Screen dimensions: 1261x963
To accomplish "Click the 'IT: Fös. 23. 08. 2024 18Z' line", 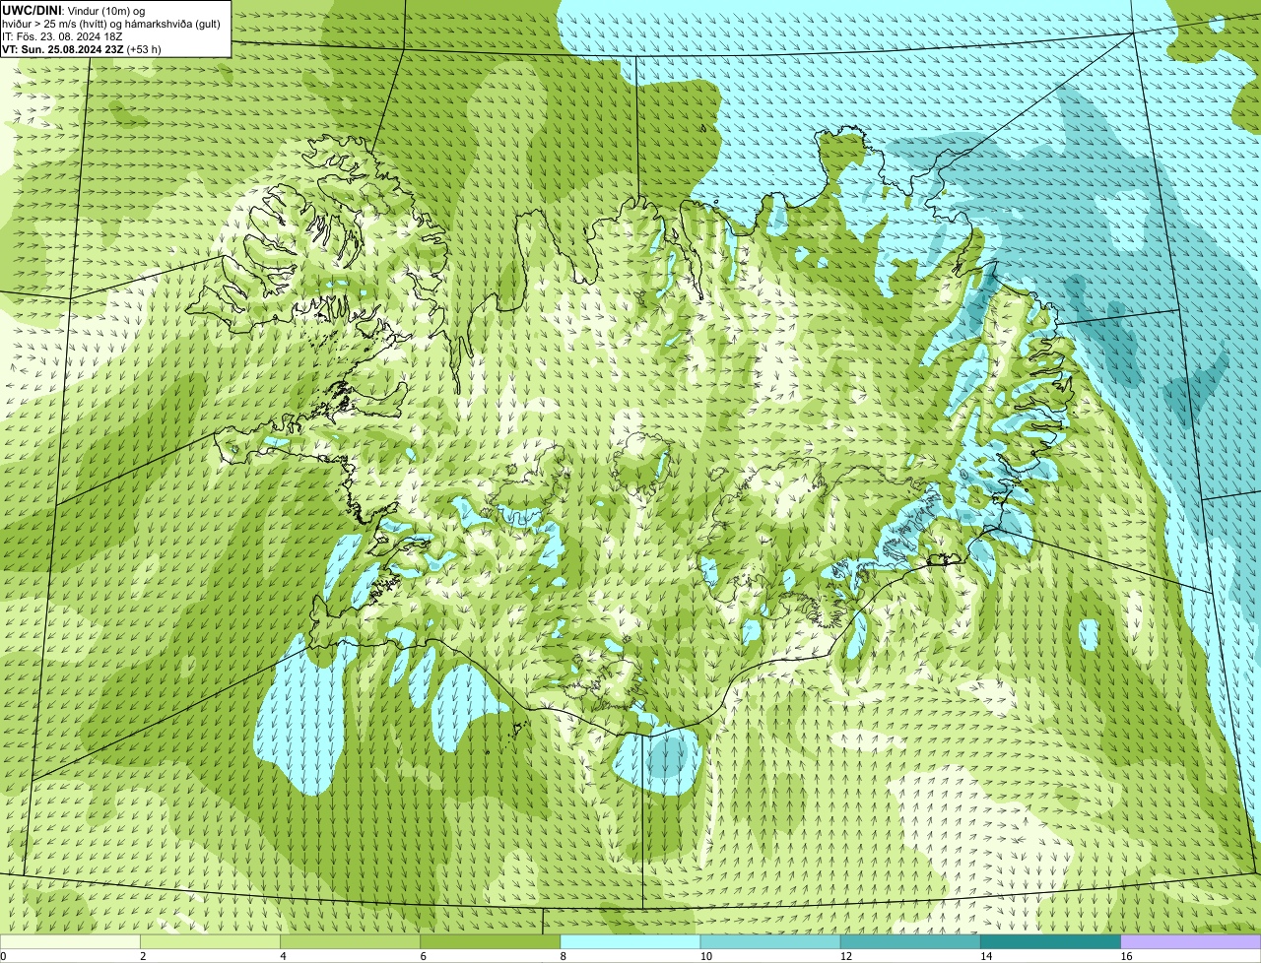I will click(62, 35).
